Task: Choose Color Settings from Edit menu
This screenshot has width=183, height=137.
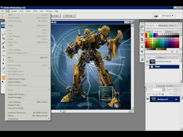Action: point(28,102)
